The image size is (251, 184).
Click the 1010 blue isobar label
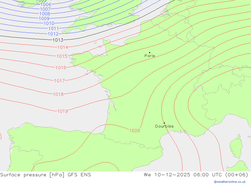pos(49,23)
